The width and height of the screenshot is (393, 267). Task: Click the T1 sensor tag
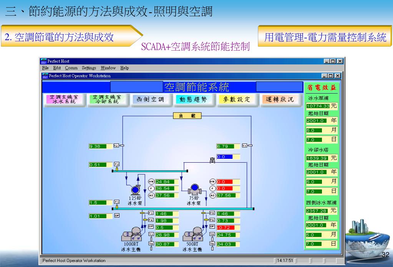click(x=244, y=145)
